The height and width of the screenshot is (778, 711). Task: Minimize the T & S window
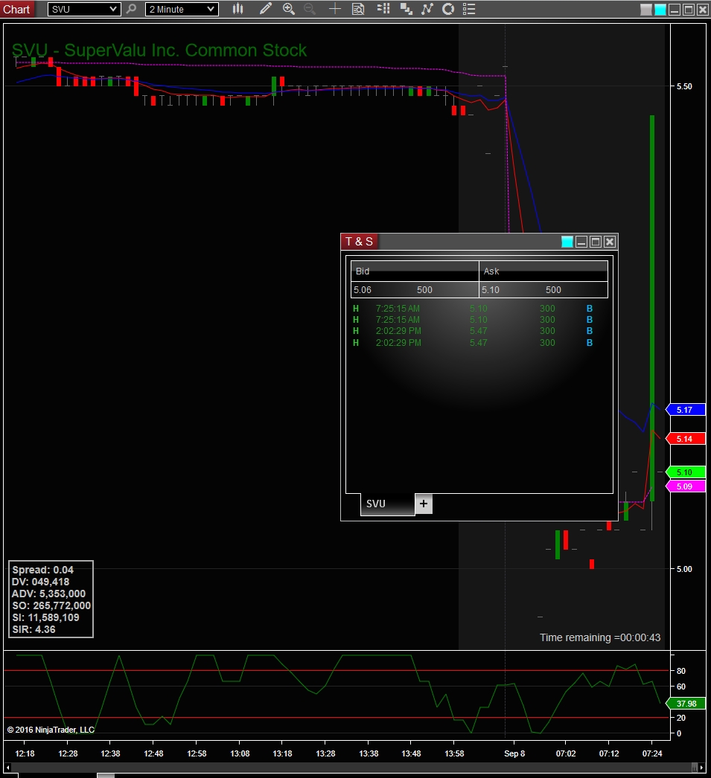(581, 242)
